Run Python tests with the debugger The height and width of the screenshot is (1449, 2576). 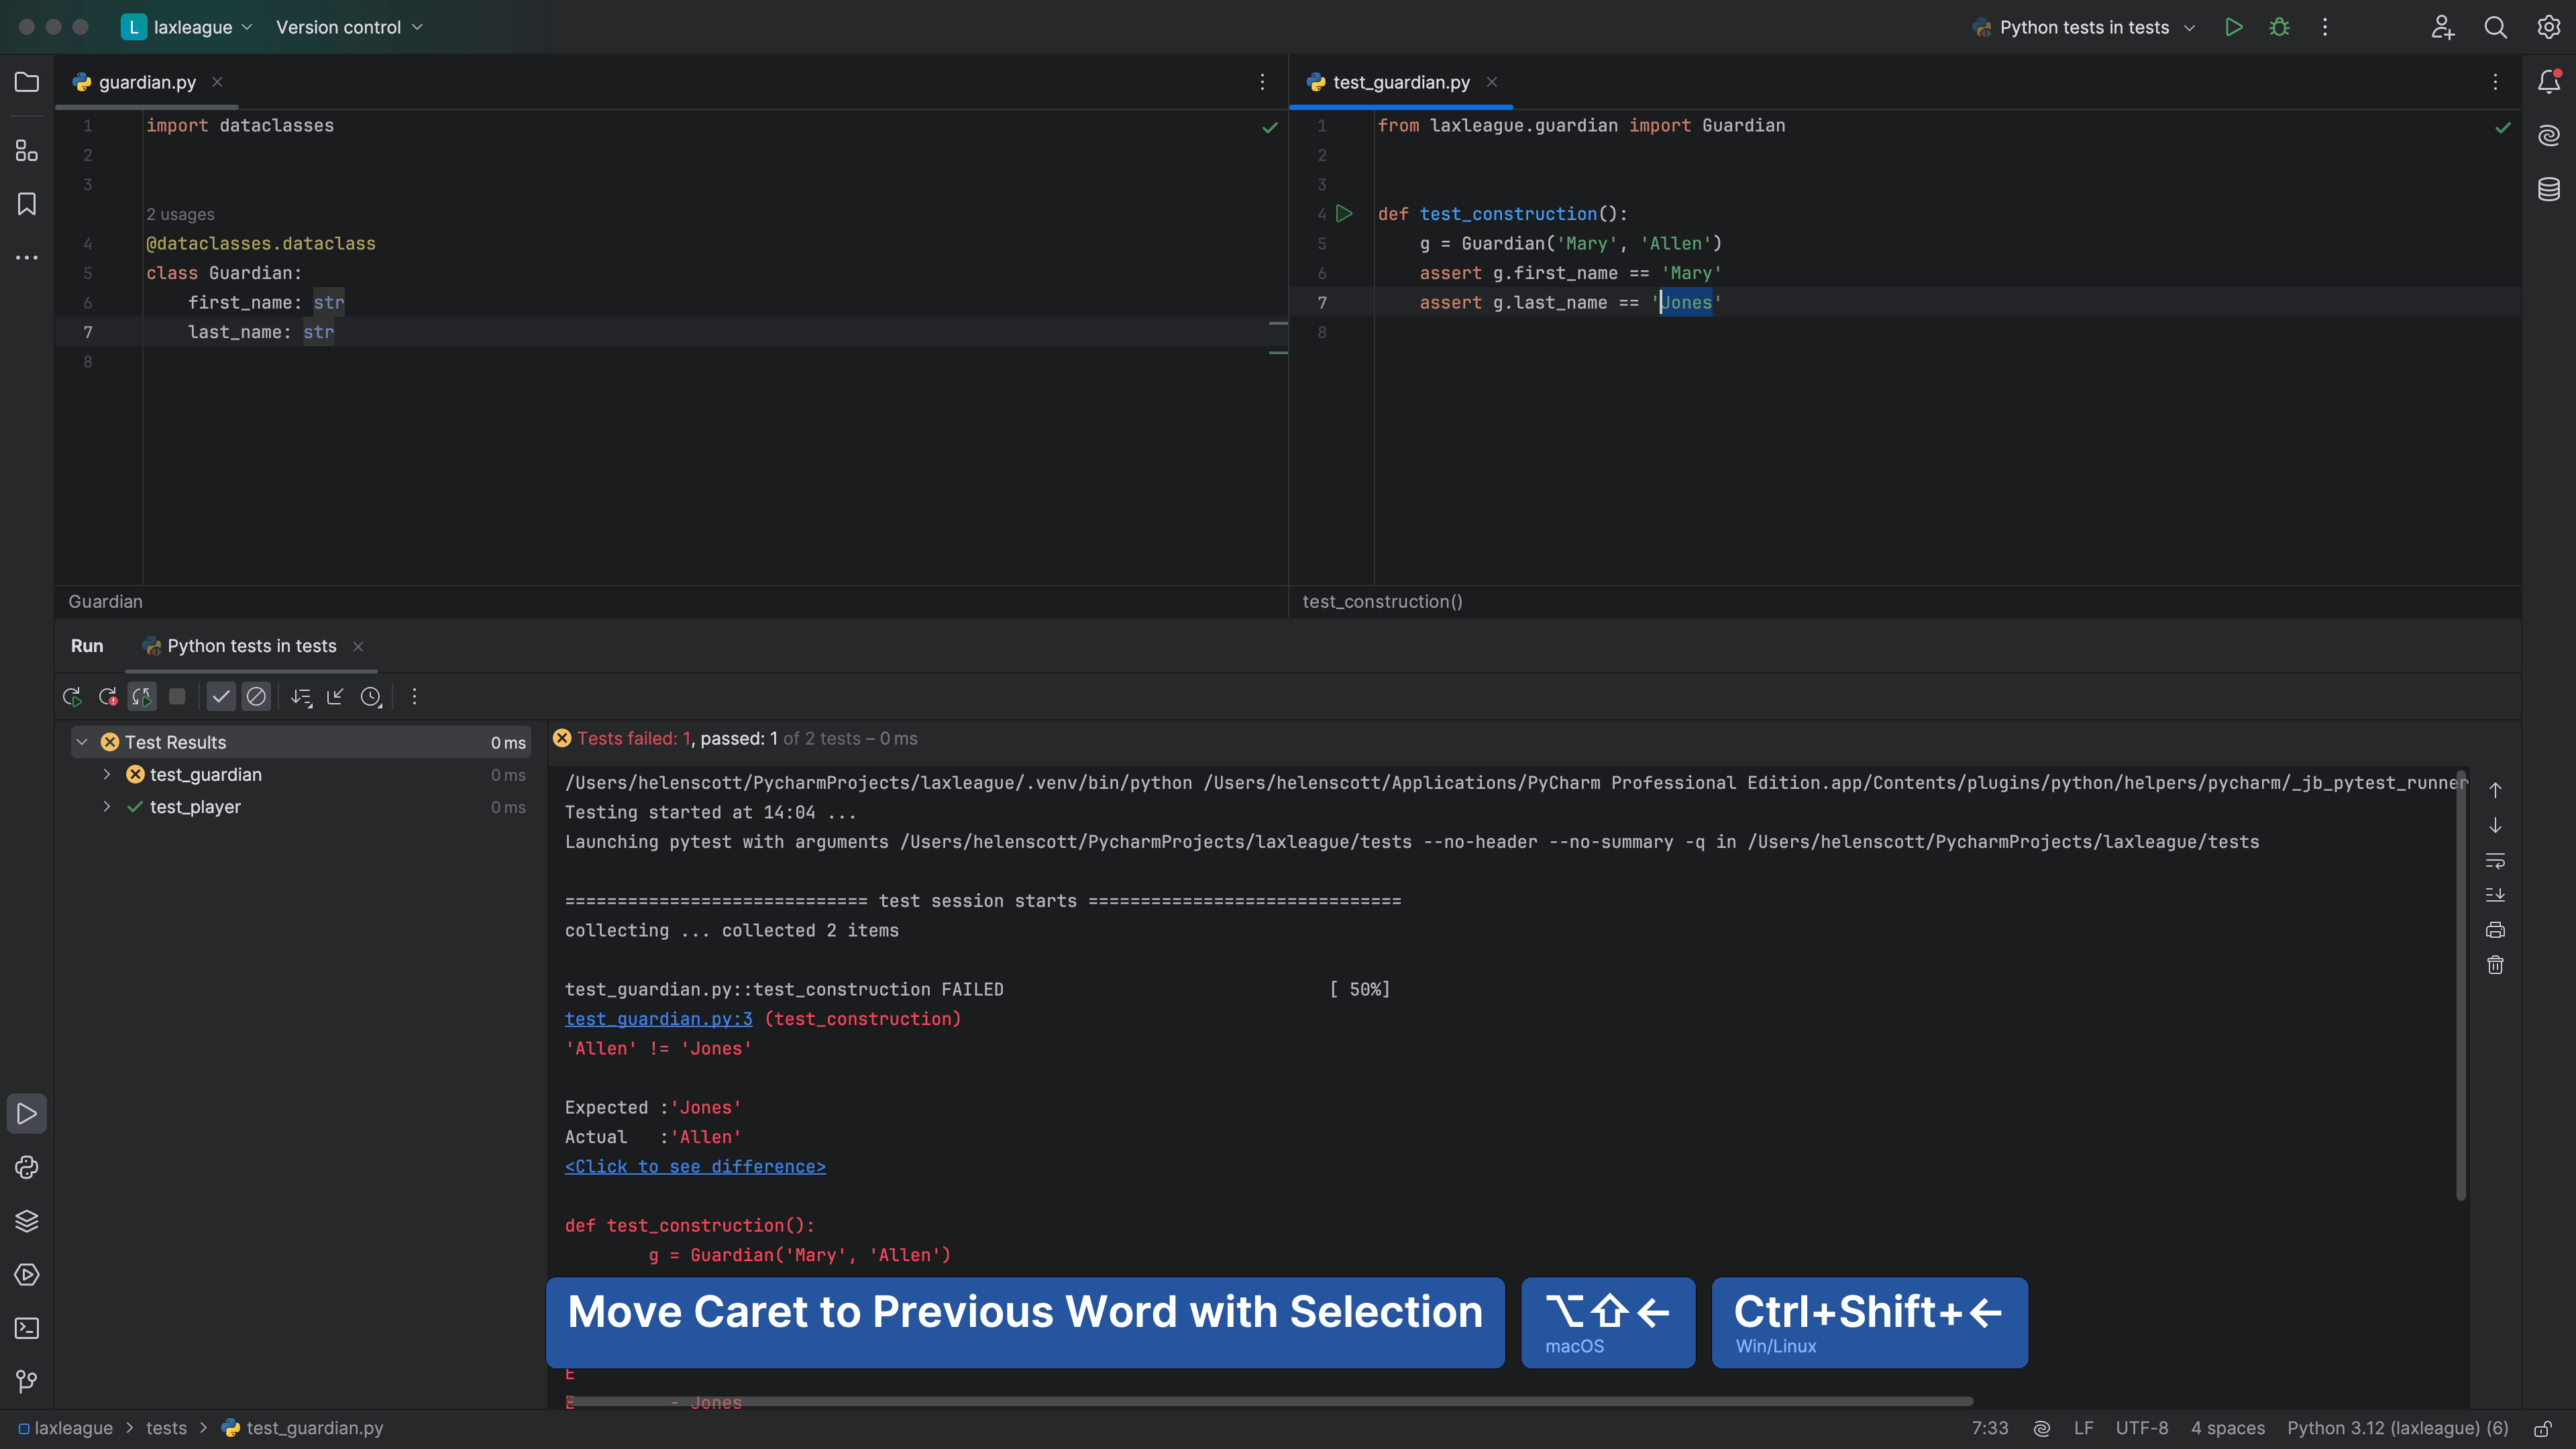tap(2279, 27)
